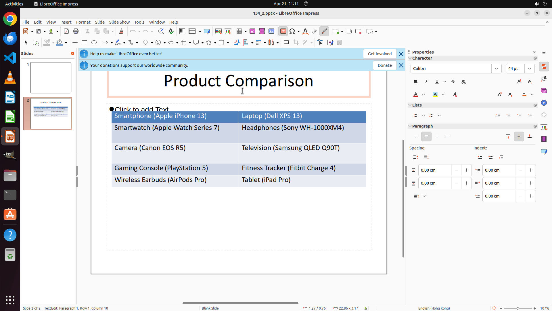The image size is (552, 311).
Task: Insert a text box
Action: [283, 31]
